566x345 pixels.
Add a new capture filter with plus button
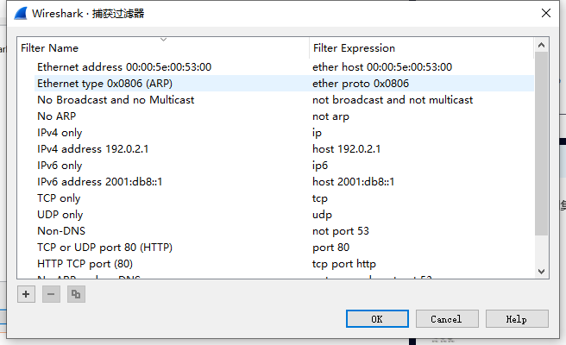(26, 294)
